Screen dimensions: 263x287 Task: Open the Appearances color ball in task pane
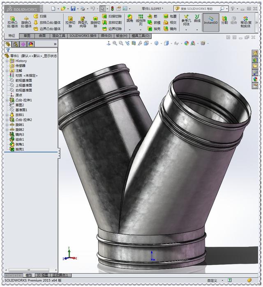coord(255,79)
